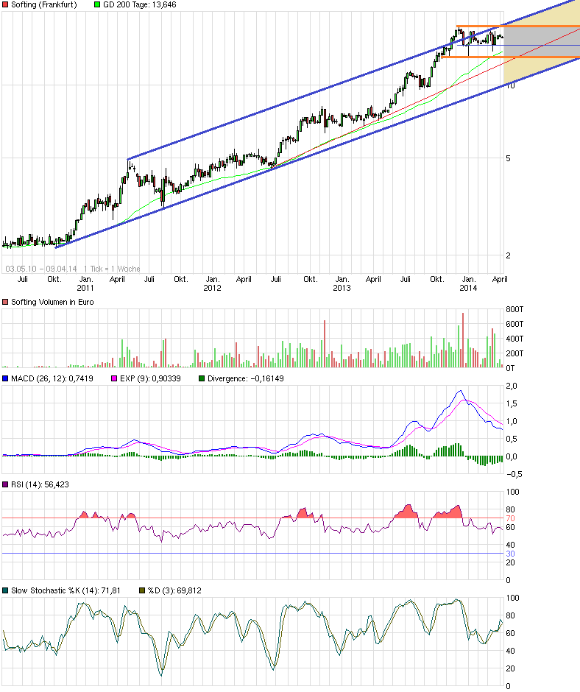Image resolution: width=580 pixels, height=692 pixels.
Task: Select the 'Softing (Frankfurt)' chart title text
Action: 43,5
